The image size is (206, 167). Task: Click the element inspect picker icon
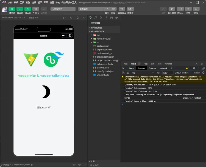click(123, 68)
